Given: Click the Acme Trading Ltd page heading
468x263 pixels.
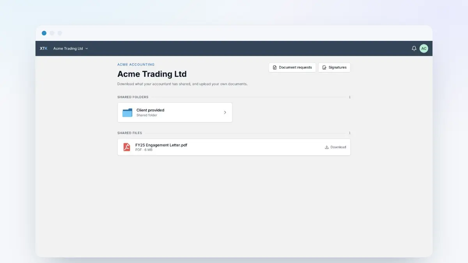Looking at the screenshot, I should 152,74.
